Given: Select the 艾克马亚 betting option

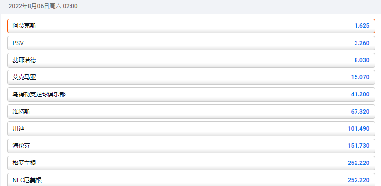Looking at the screenshot, I should [191, 77].
